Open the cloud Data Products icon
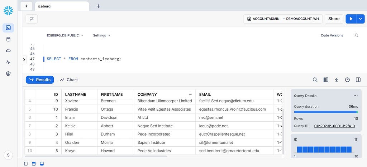Image resolution: width=367 pixels, height=167 pixels. [8, 51]
